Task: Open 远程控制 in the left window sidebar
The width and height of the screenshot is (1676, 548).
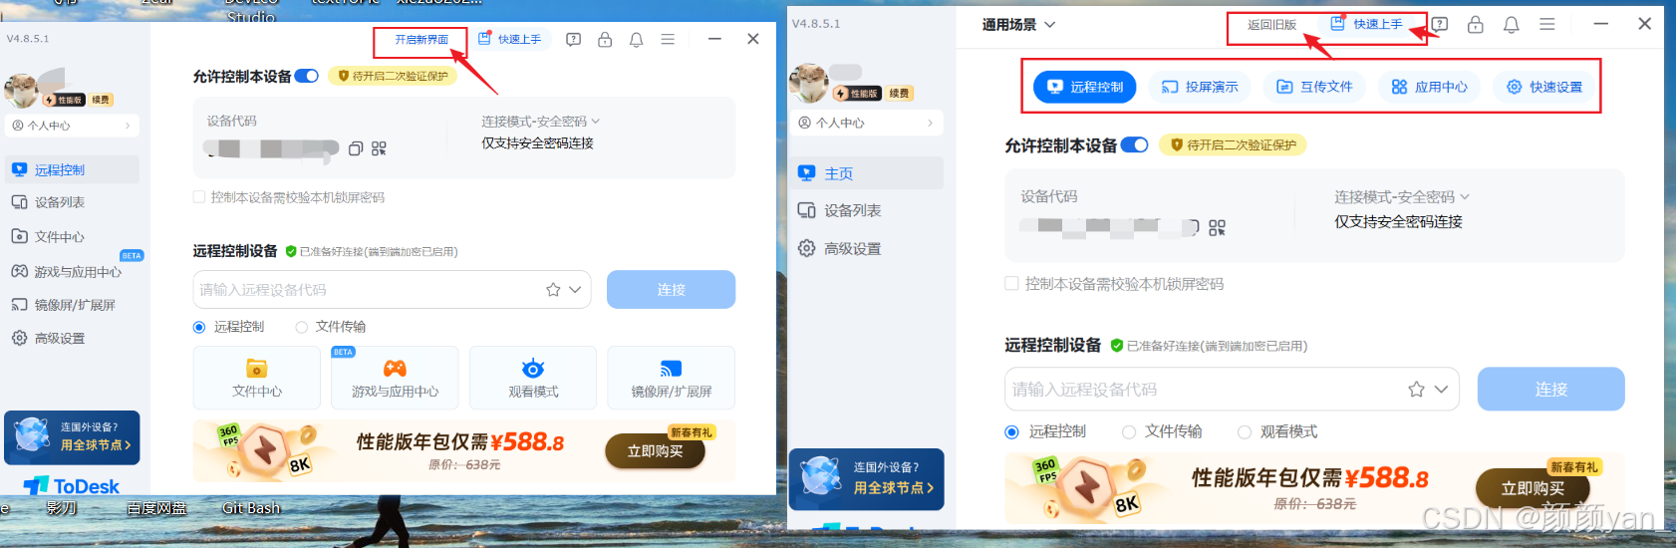Action: click(x=72, y=170)
